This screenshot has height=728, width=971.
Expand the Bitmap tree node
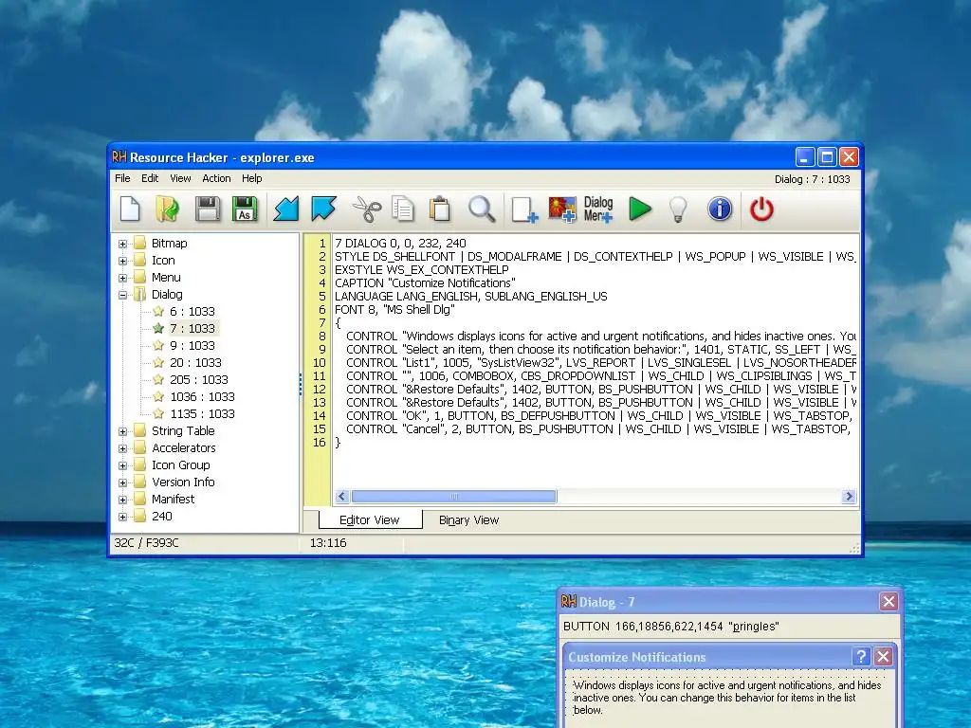122,244
